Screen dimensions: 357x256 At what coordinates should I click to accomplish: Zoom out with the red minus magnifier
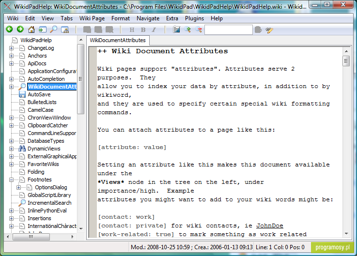199,30
